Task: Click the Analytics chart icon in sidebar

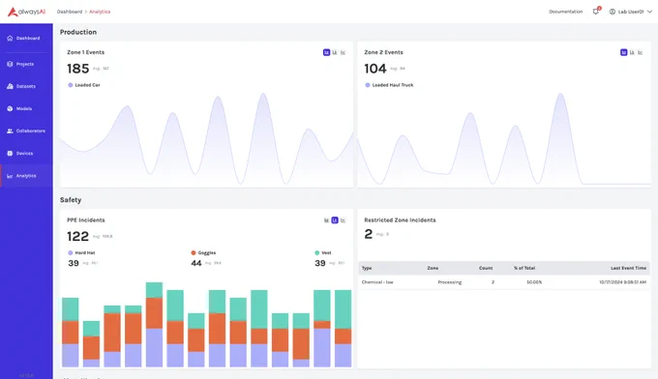Action: pos(10,176)
